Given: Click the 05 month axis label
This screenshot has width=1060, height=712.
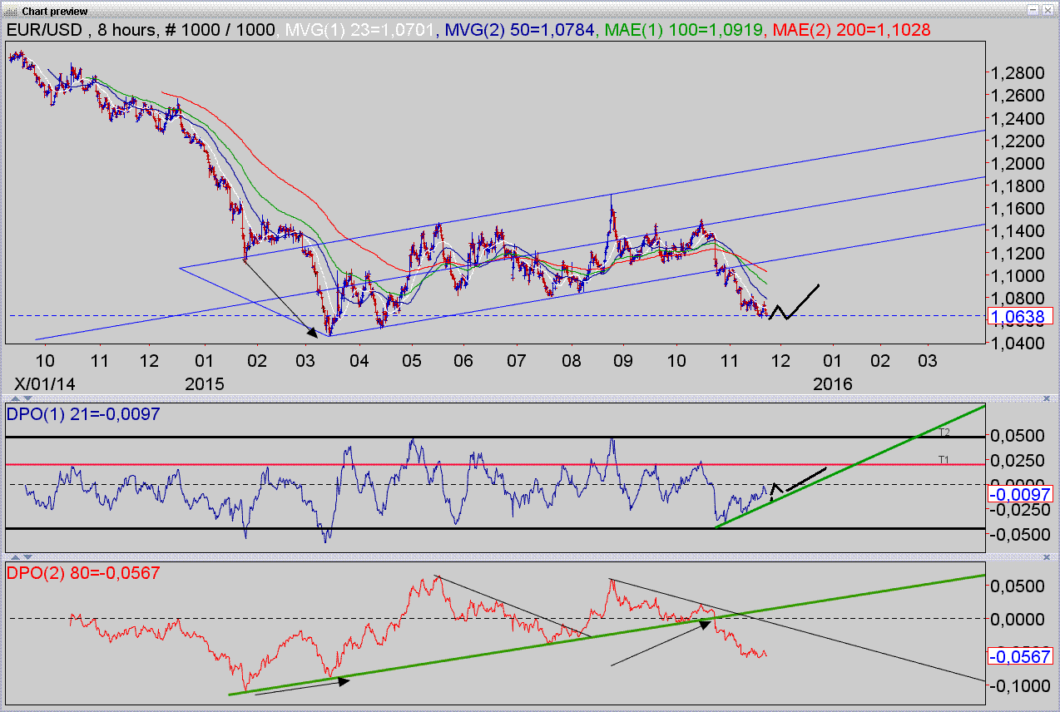Looking at the screenshot, I should (x=412, y=362).
